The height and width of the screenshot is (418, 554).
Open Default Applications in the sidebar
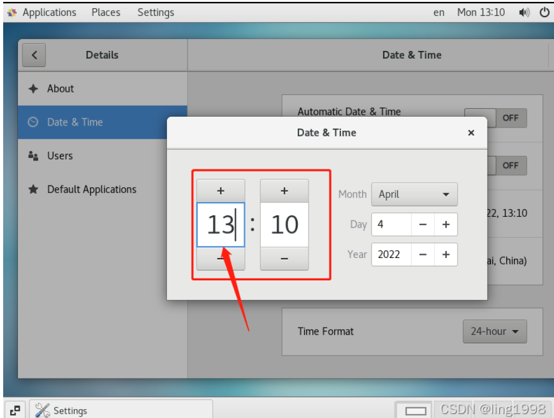(103, 189)
